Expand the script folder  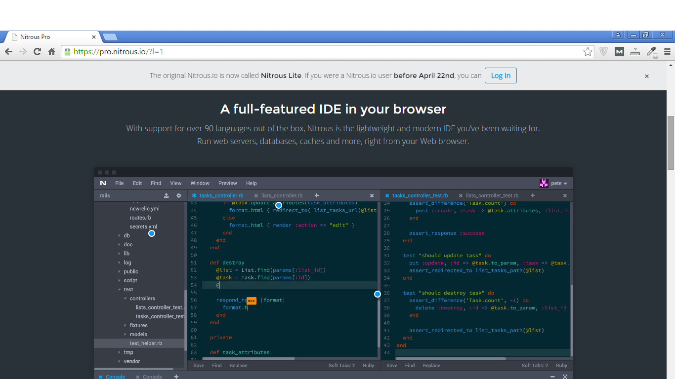pyautogui.click(x=119, y=280)
